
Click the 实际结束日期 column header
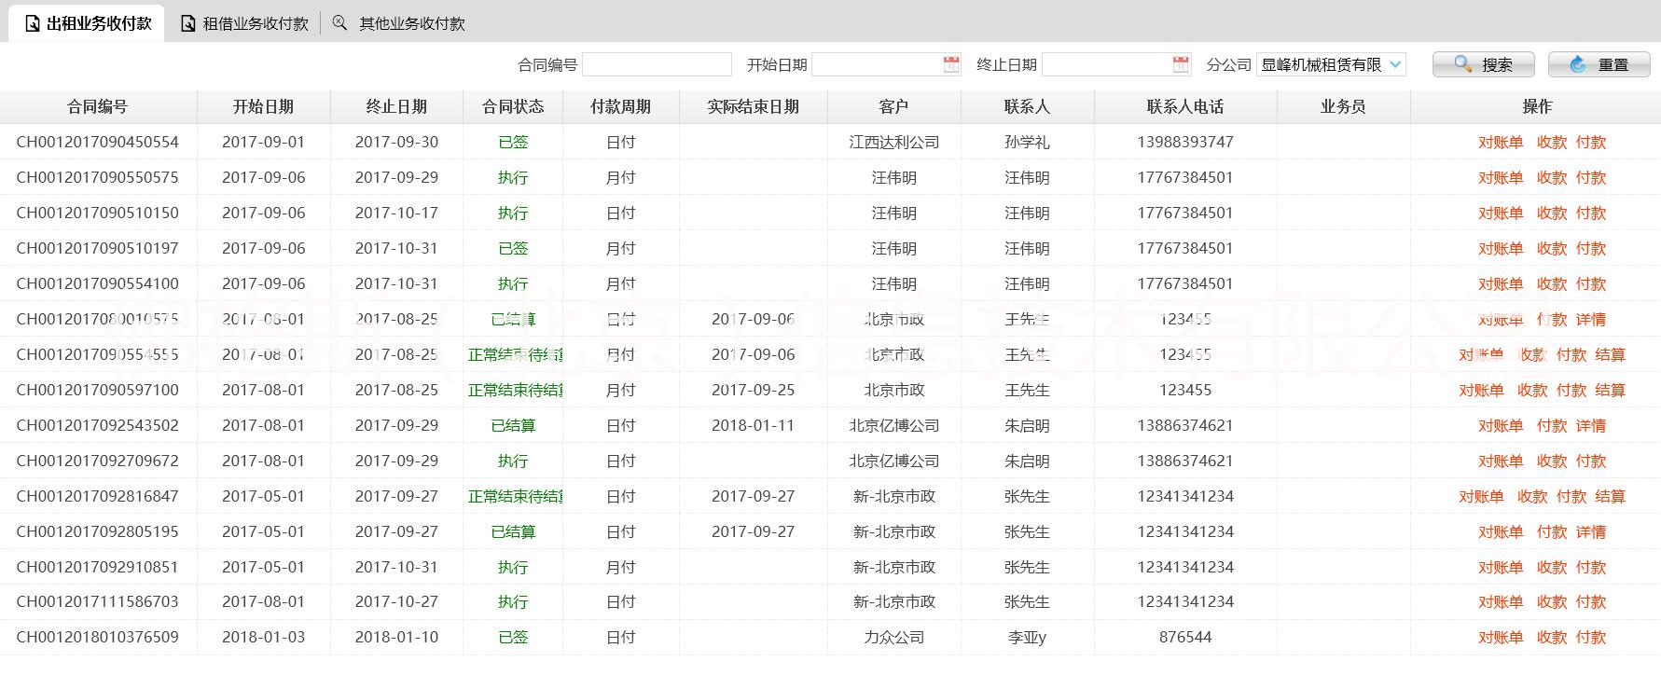(754, 106)
